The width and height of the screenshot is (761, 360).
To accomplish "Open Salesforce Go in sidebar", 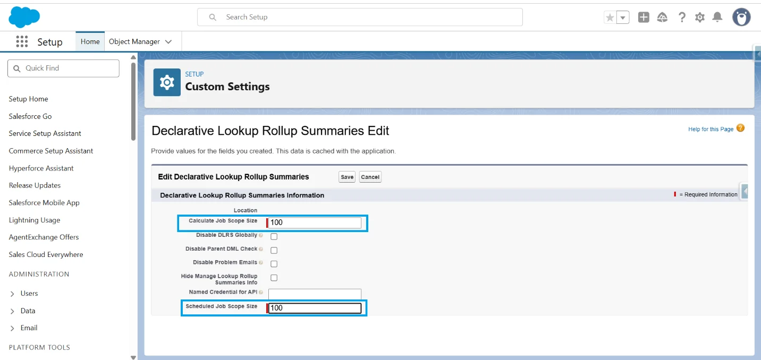I will coord(30,116).
